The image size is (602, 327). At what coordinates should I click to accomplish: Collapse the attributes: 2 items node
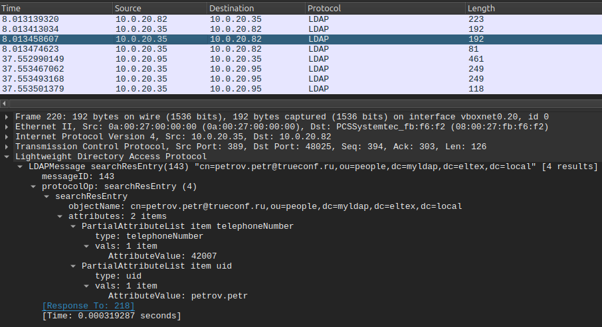[60, 216]
